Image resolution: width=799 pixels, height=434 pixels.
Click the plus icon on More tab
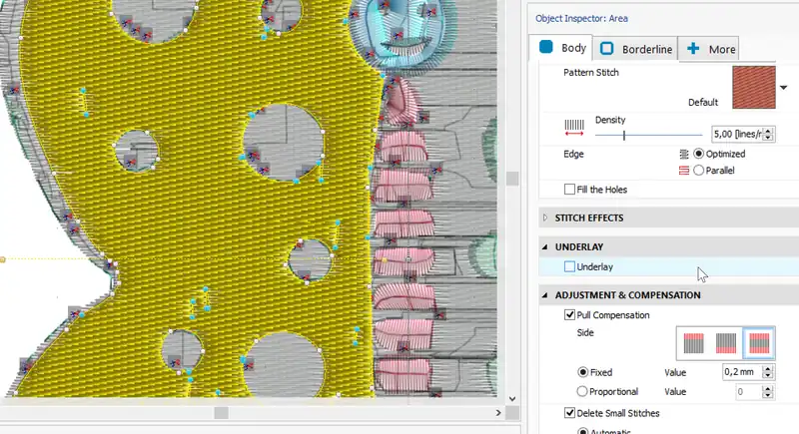point(693,48)
